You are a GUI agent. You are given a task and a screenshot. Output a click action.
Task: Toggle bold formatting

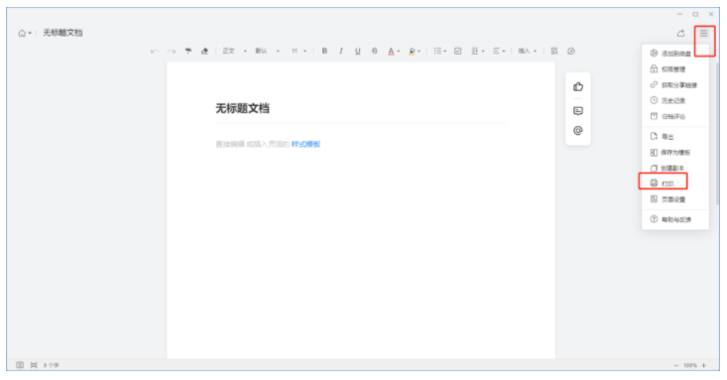click(324, 51)
